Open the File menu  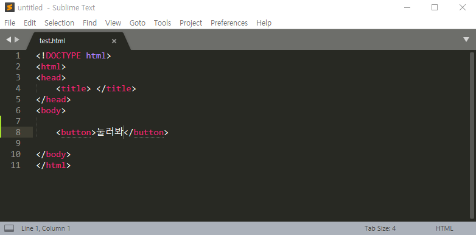tap(10, 23)
